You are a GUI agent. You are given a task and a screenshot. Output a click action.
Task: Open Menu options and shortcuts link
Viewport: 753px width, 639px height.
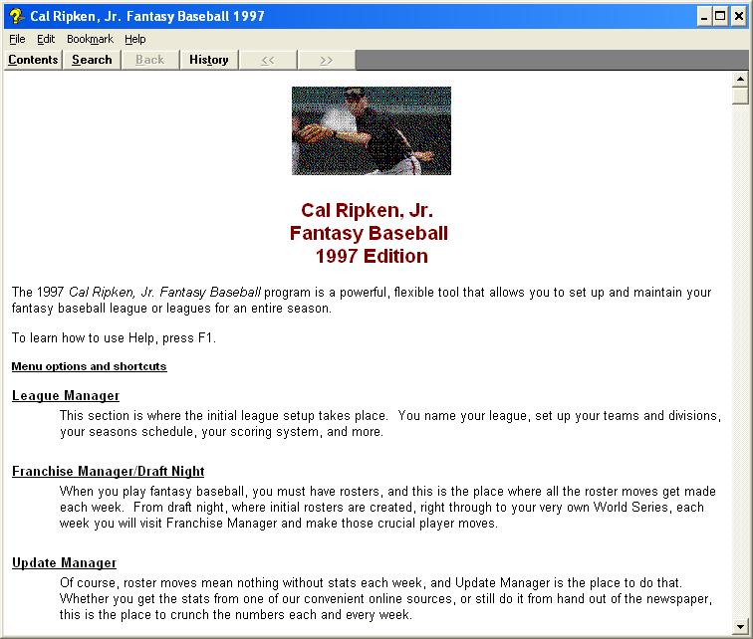pos(90,366)
